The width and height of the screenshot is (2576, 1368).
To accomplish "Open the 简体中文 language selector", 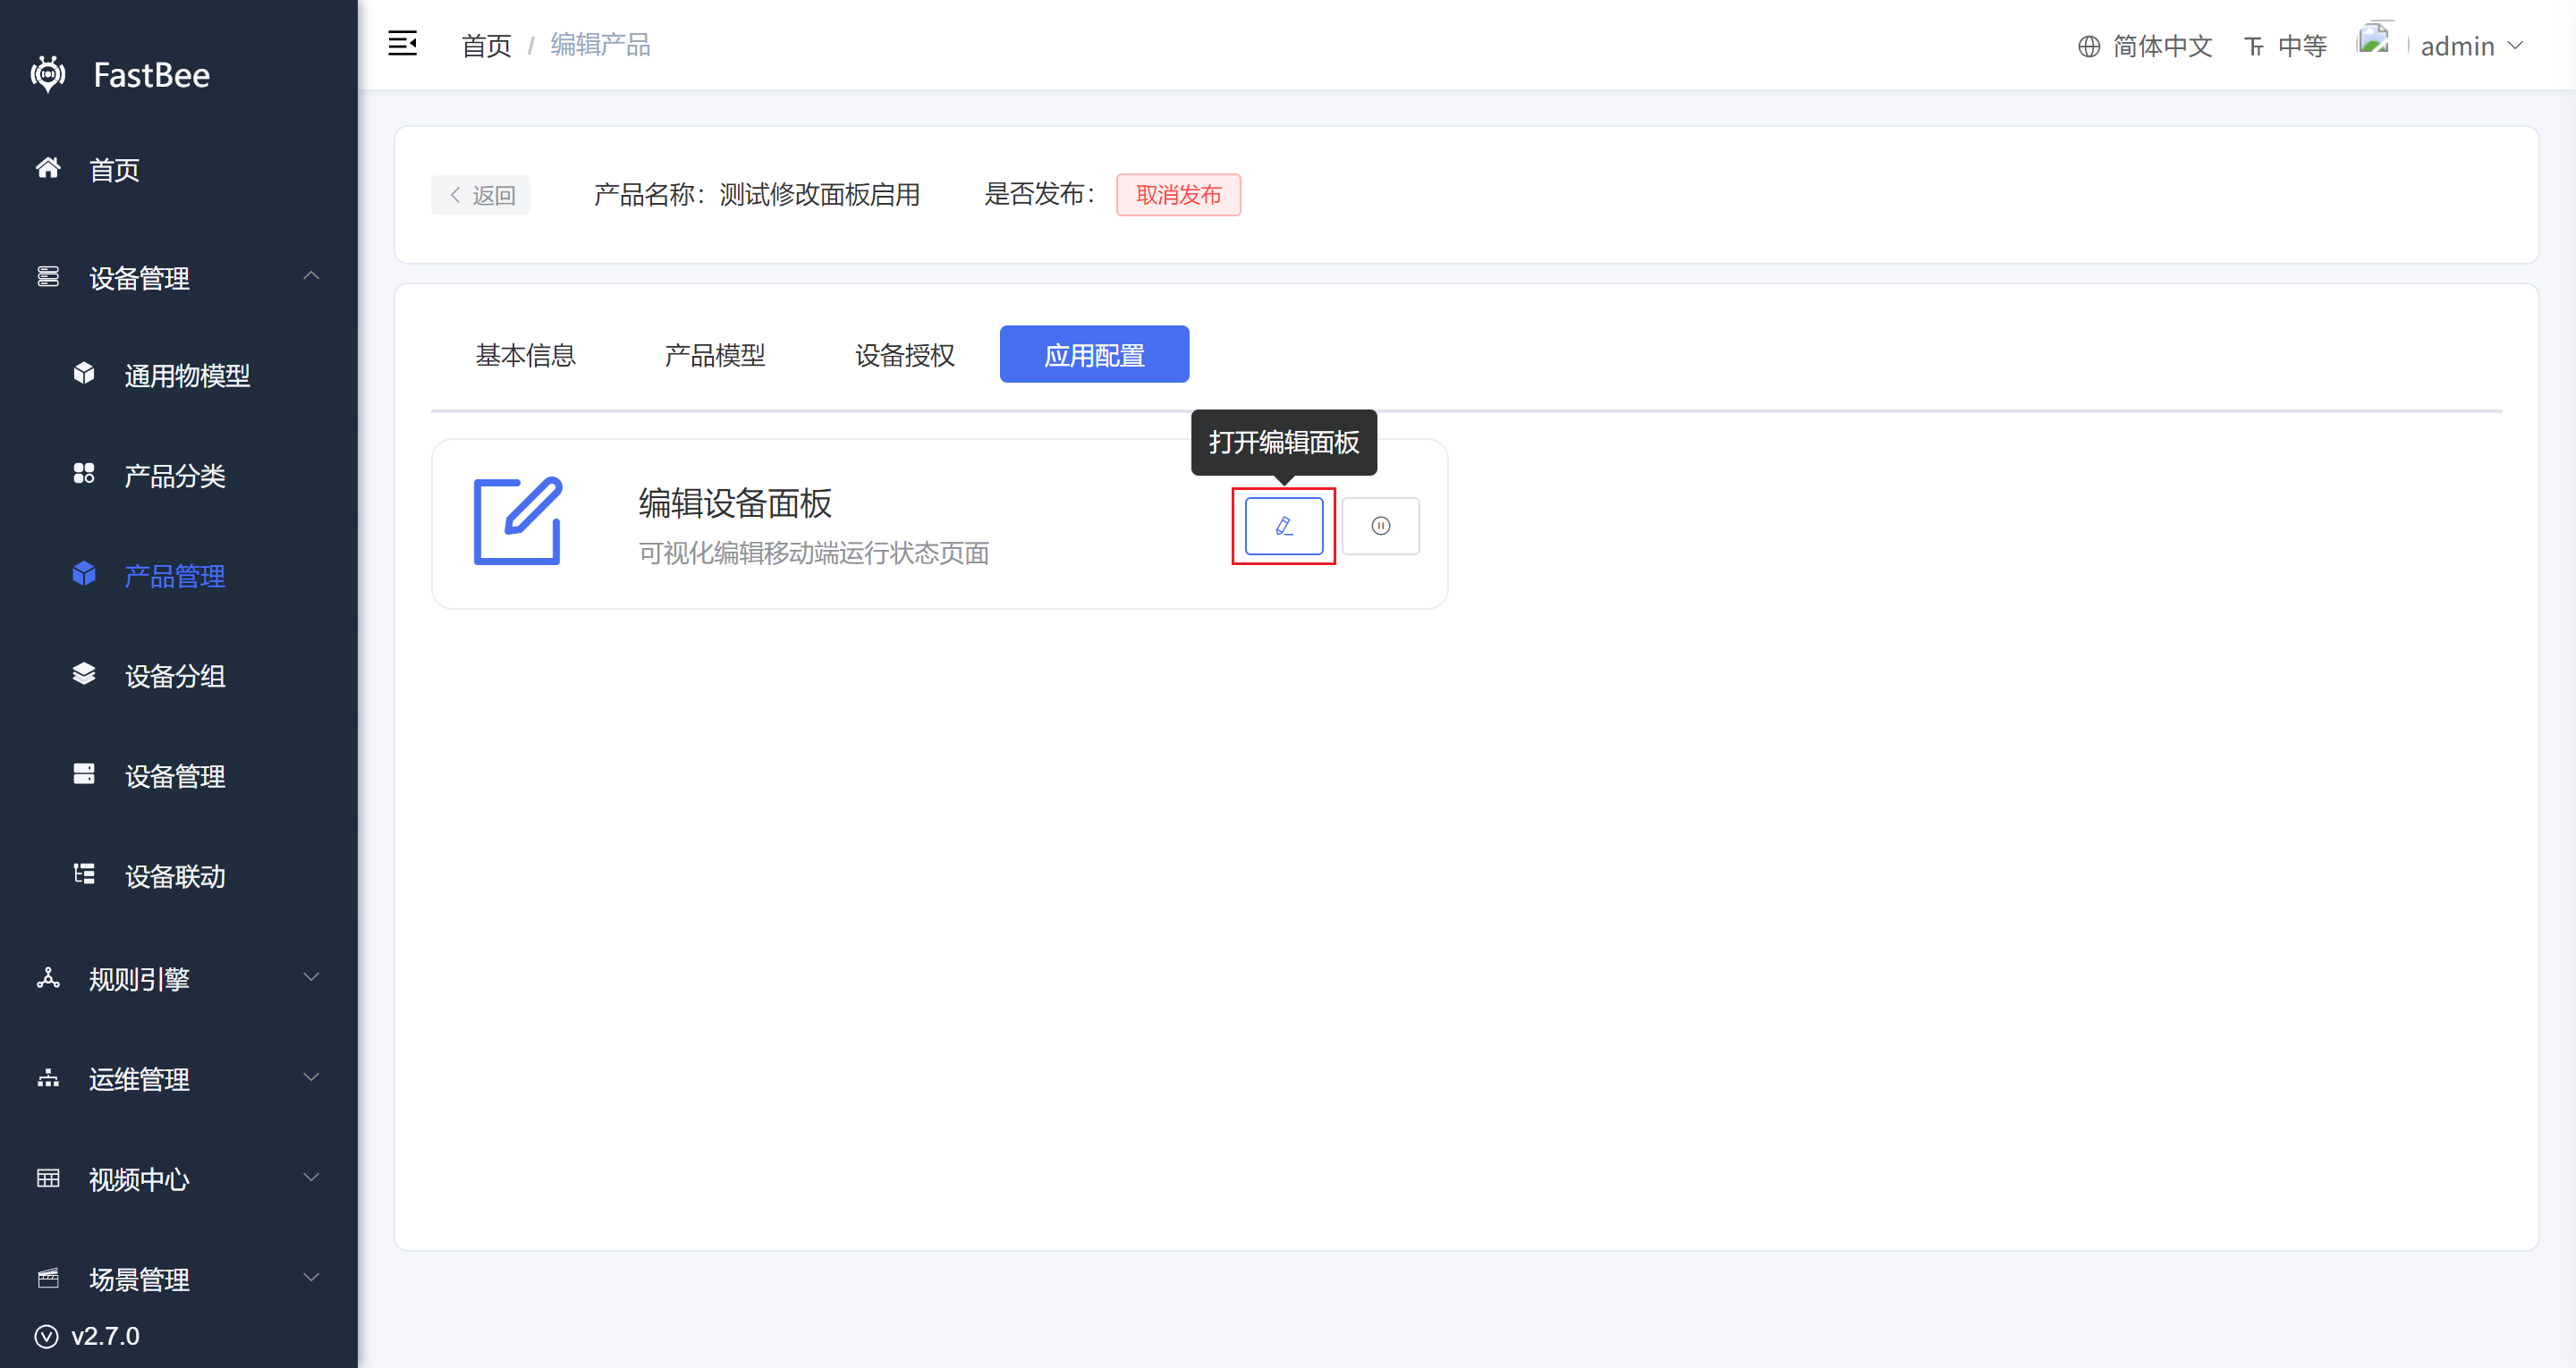I will 2145,46.
